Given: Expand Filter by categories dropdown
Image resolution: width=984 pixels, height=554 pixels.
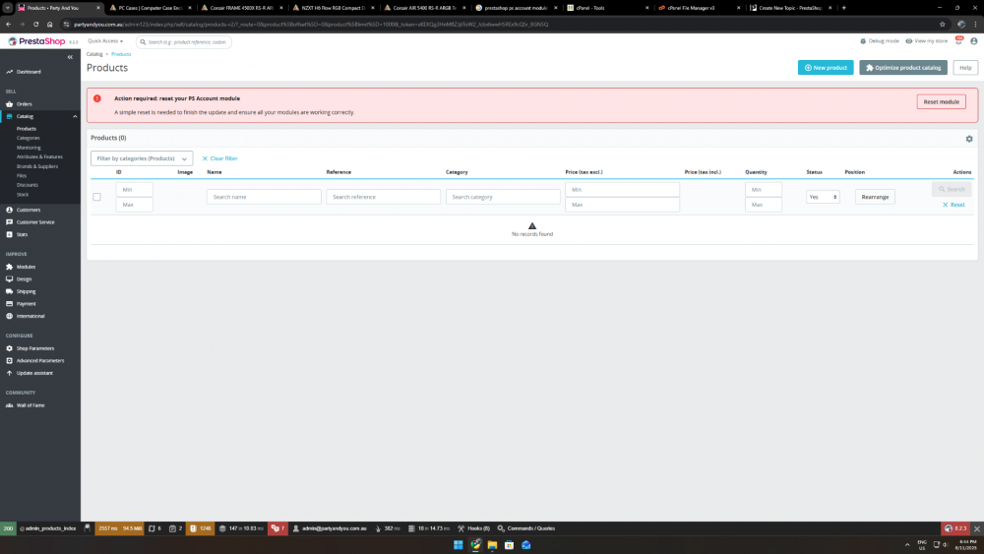Looking at the screenshot, I should point(142,158).
